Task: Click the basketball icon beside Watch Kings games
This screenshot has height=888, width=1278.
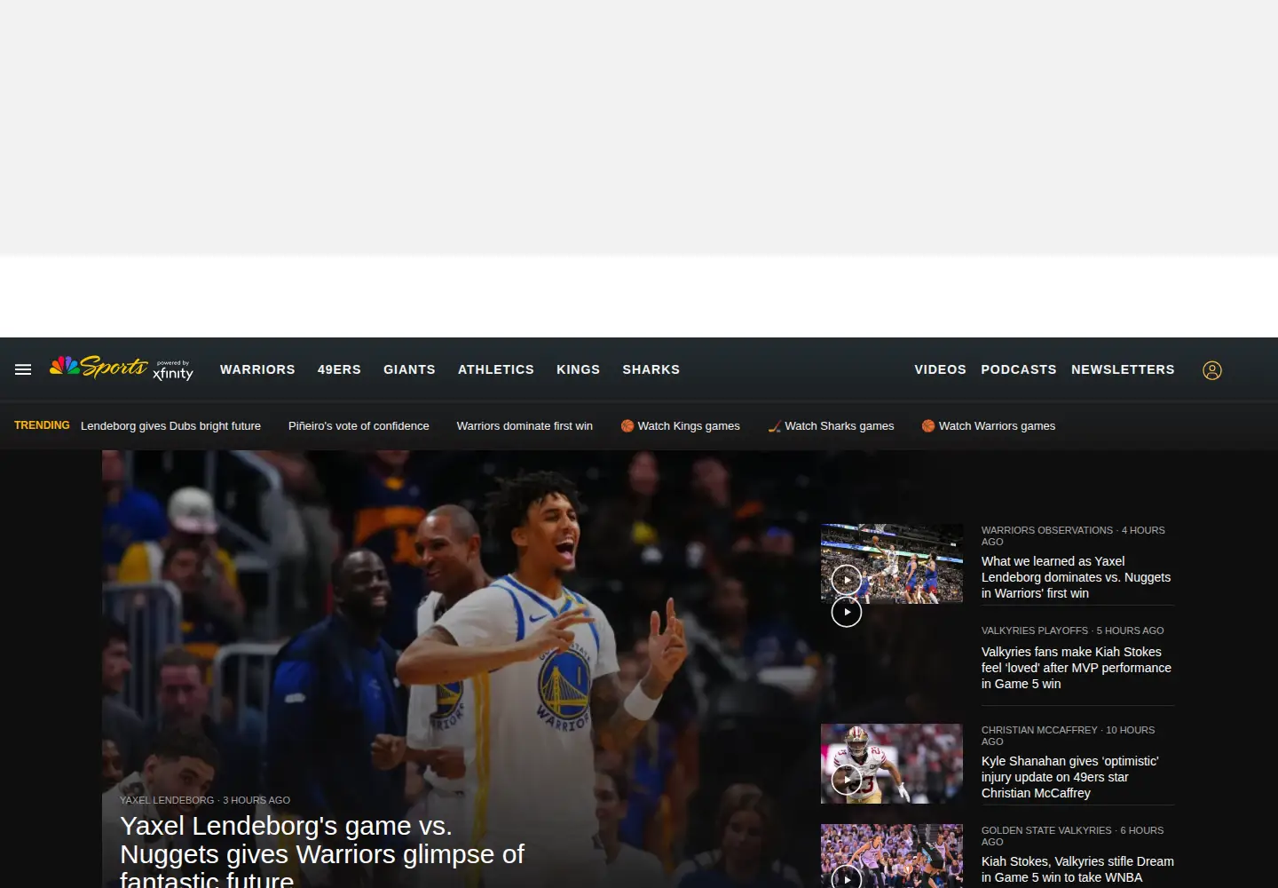Action: (627, 426)
